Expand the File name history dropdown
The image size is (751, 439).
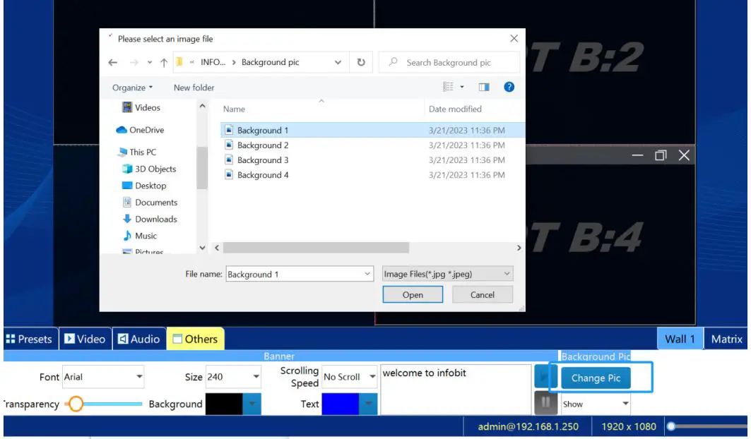(x=367, y=274)
